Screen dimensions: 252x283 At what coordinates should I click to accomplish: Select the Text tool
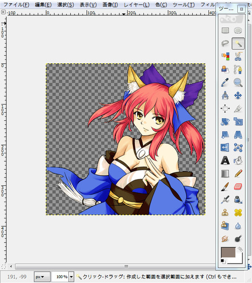tap(225, 161)
